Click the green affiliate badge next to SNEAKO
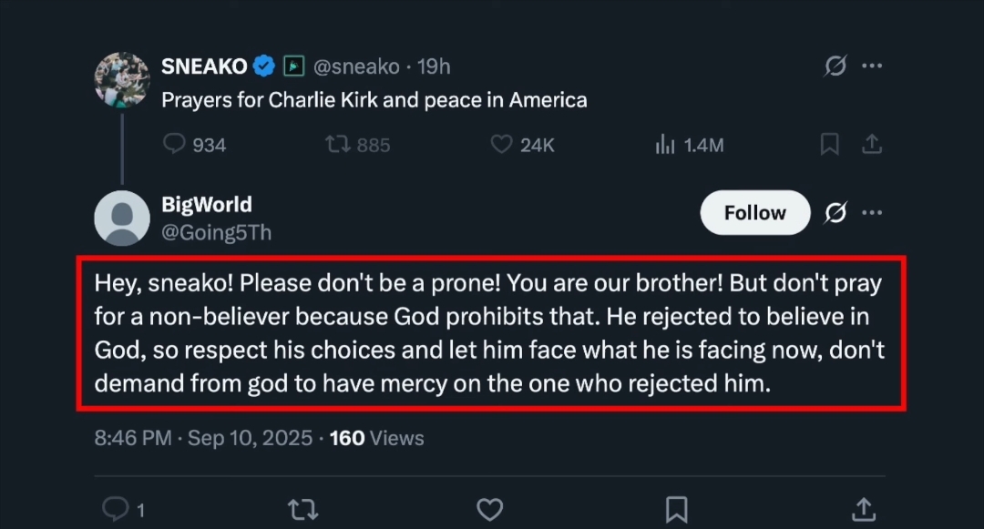This screenshot has height=529, width=984. point(293,66)
